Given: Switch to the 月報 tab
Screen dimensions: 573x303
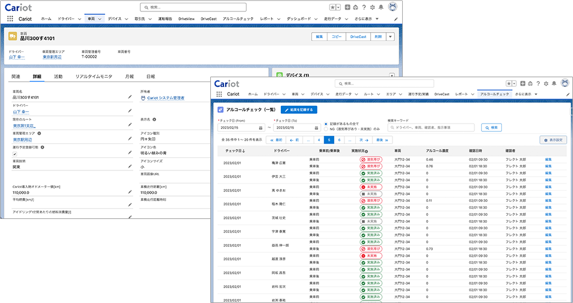Looking at the screenshot, I should 129,77.
